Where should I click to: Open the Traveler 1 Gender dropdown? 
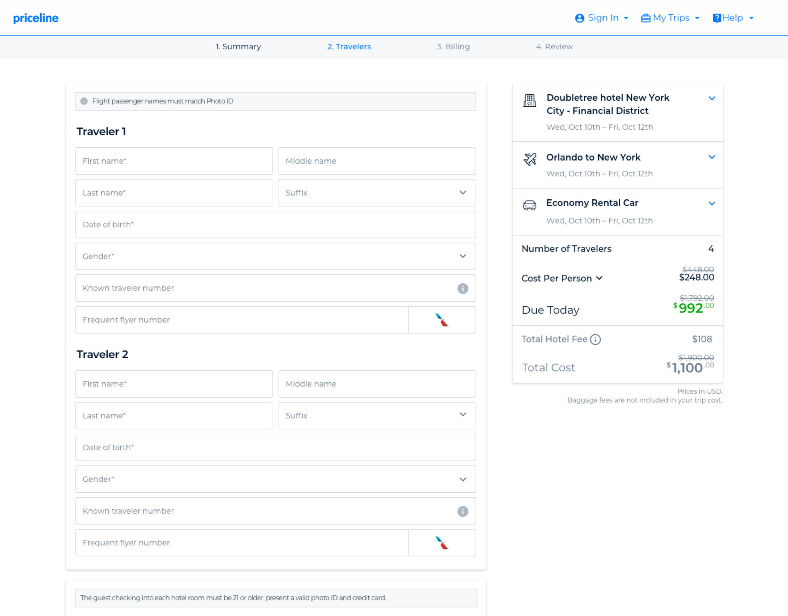click(x=275, y=256)
